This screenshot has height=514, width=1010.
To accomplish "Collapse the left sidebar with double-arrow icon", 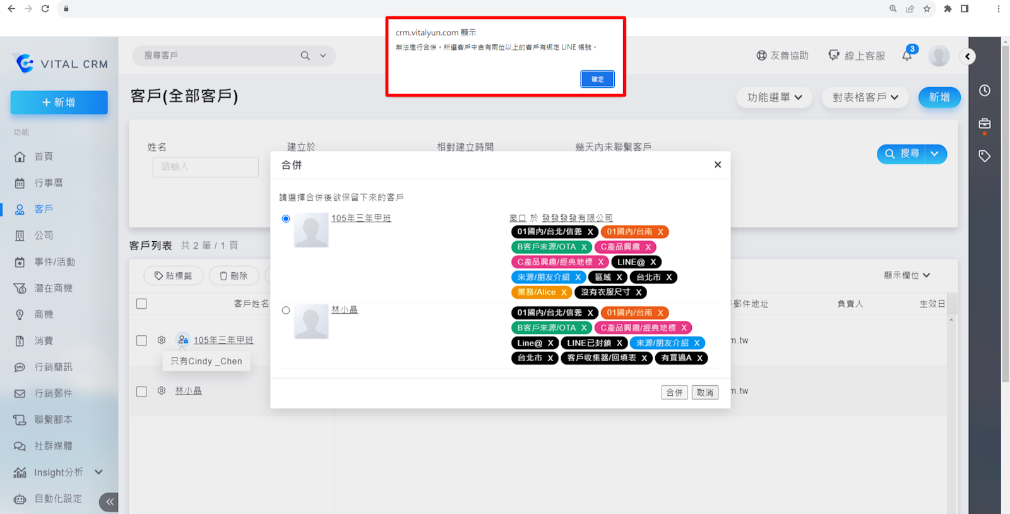I will pos(109,502).
